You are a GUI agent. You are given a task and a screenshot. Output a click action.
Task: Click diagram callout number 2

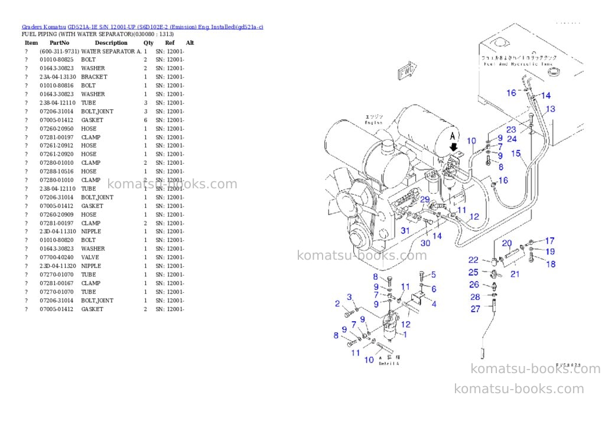pyautogui.click(x=337, y=304)
